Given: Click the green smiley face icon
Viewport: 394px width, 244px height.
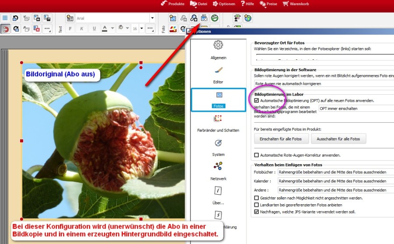Looking at the screenshot, I should pos(215,18).
